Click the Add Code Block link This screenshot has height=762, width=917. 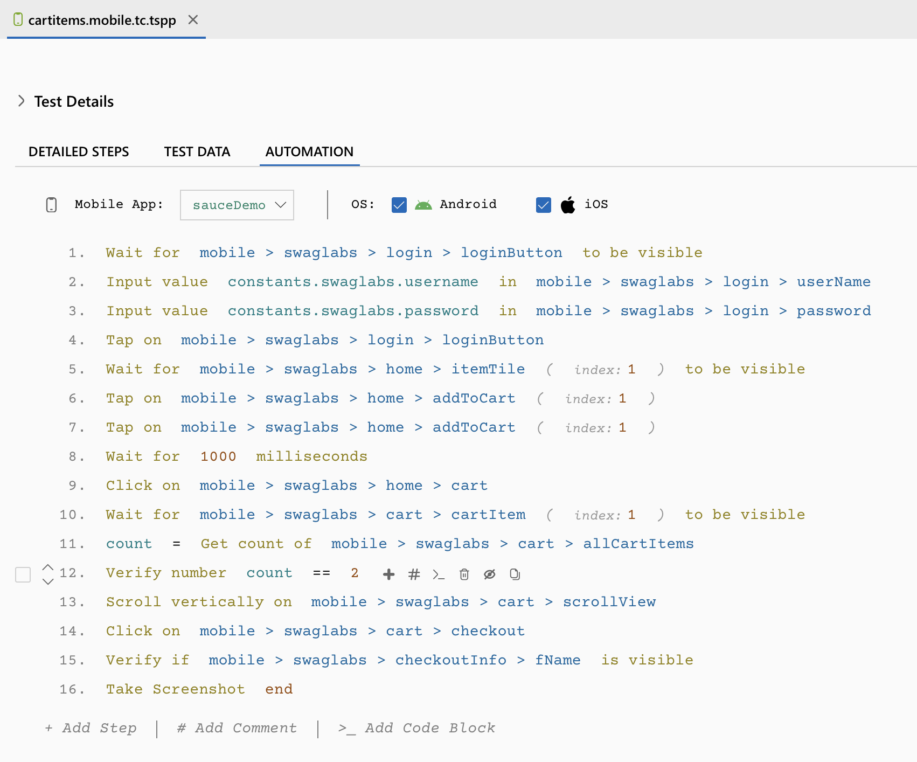pos(416,728)
